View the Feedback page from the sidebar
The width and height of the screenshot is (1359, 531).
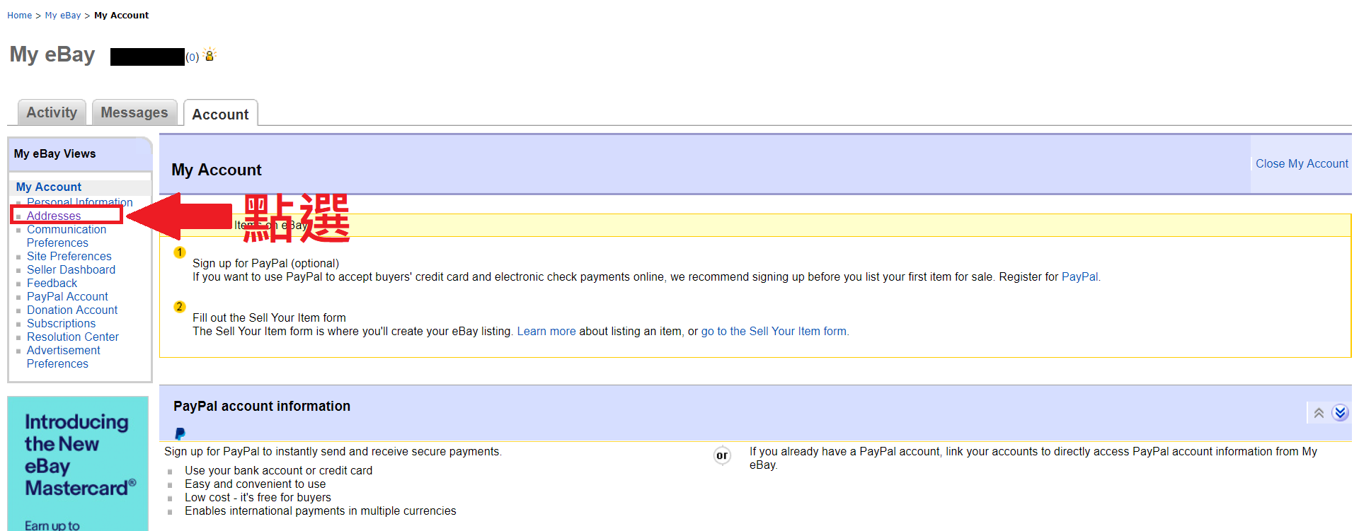click(x=52, y=283)
